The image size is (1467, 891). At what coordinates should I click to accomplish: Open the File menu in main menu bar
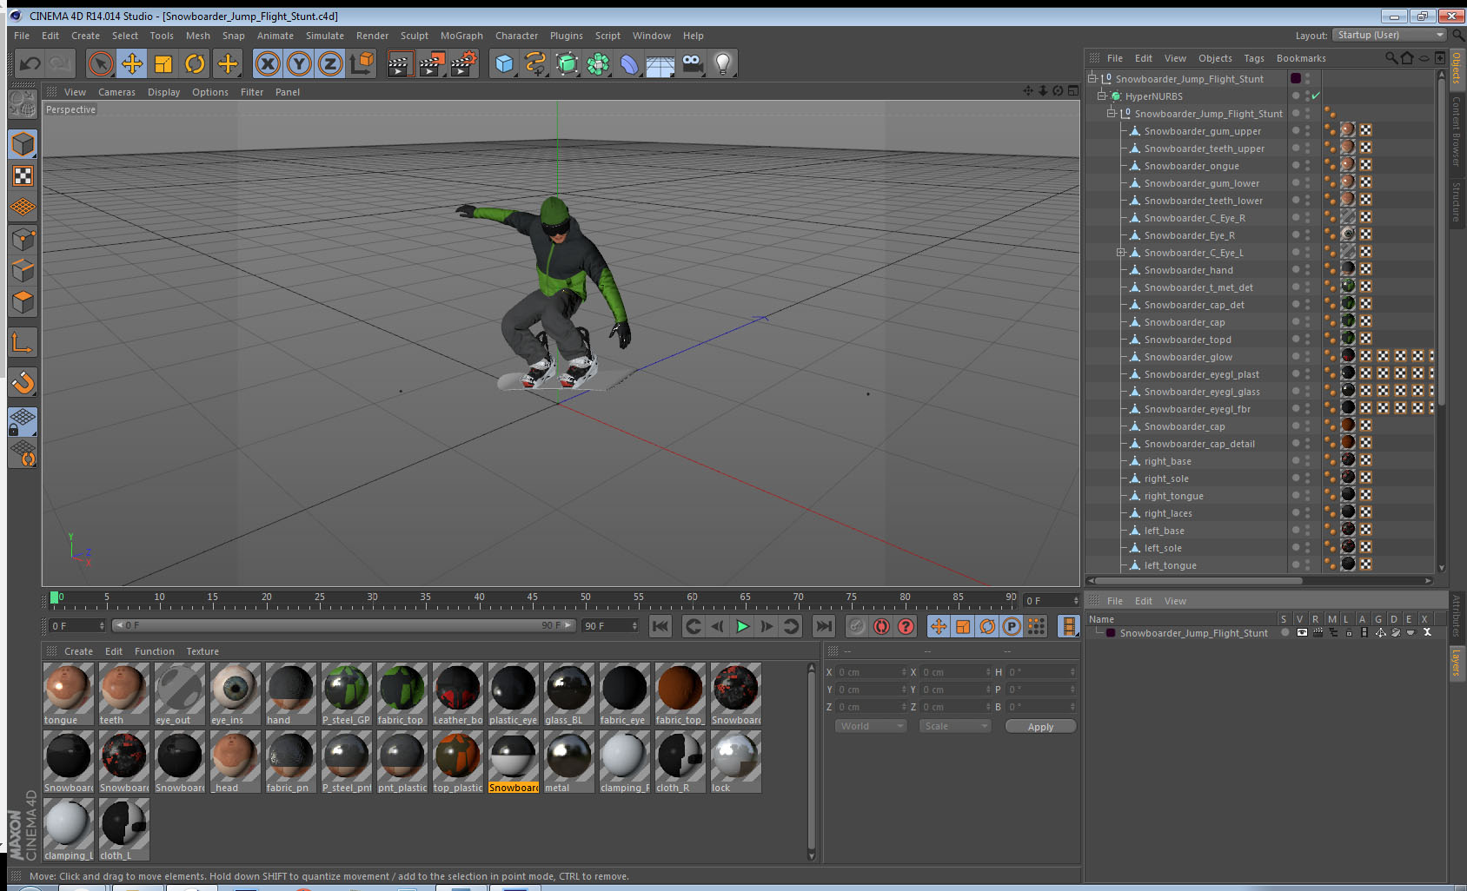pos(22,36)
